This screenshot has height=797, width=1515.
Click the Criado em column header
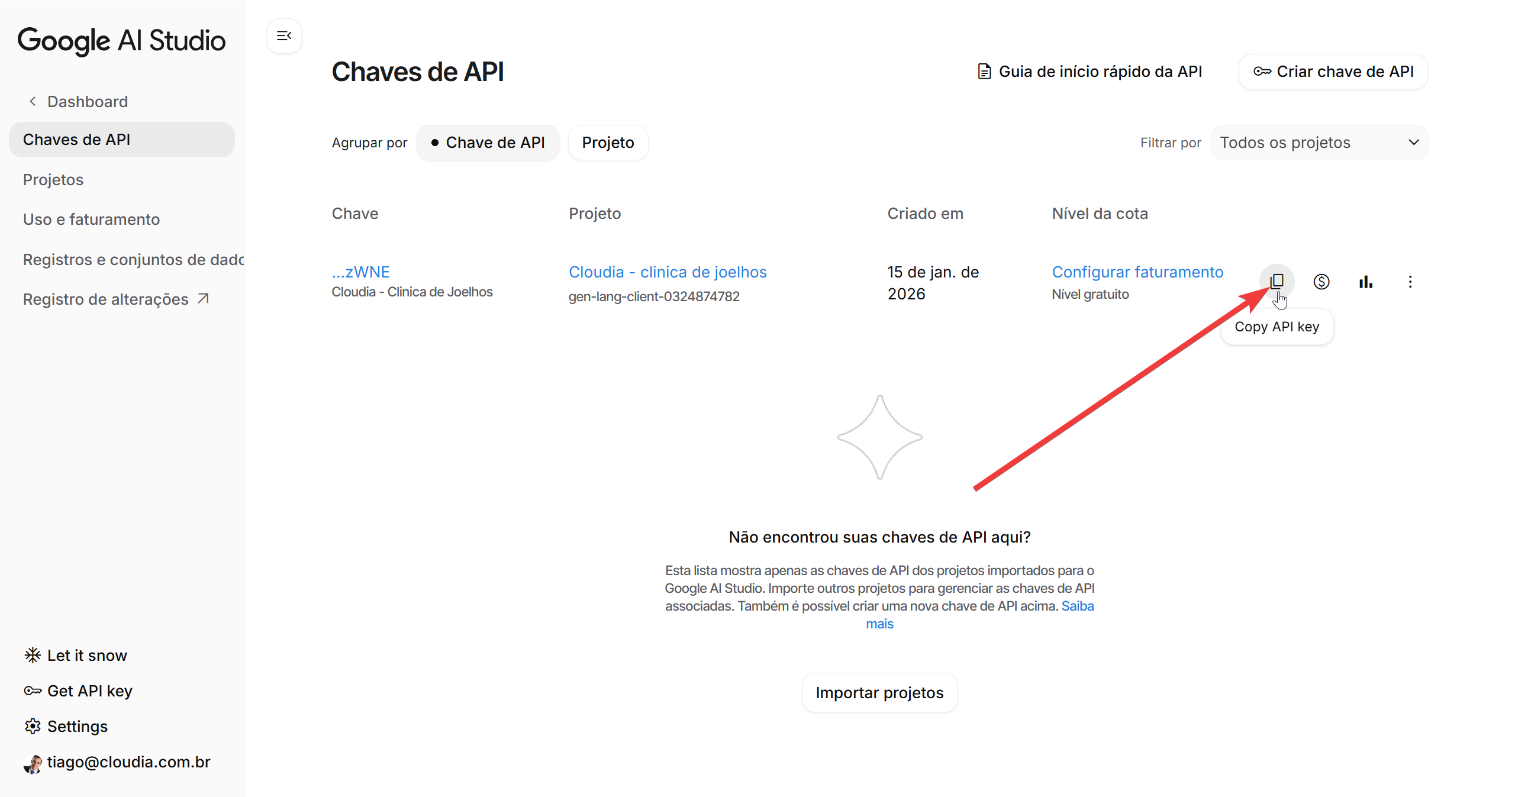coord(925,214)
